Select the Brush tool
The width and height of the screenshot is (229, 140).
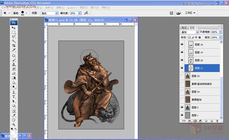pos(13,60)
